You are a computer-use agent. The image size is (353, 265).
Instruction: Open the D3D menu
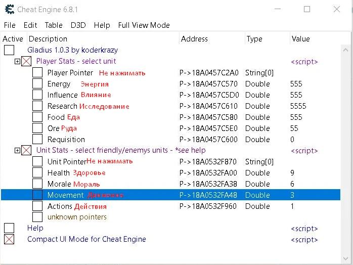pos(78,25)
